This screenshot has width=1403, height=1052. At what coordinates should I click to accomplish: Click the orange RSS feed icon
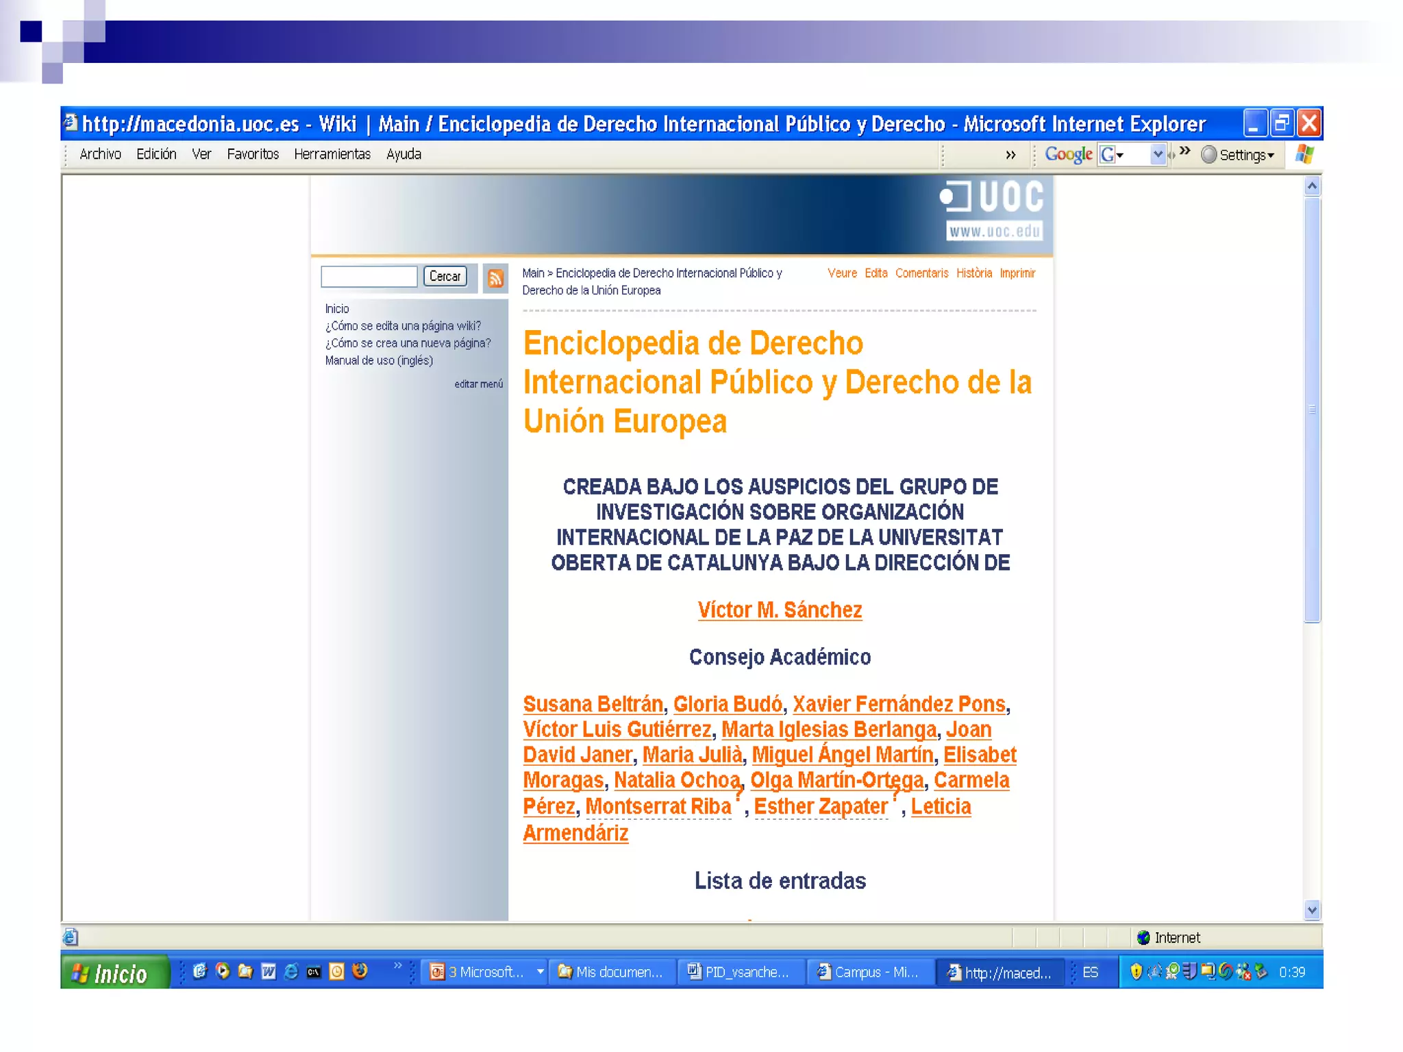(x=495, y=278)
